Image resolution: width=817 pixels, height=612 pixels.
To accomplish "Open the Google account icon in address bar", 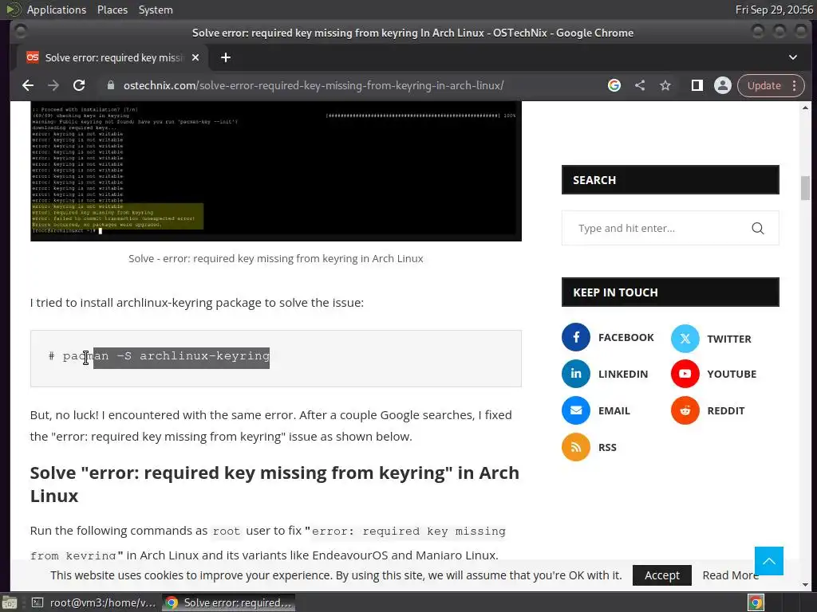I will [x=614, y=85].
